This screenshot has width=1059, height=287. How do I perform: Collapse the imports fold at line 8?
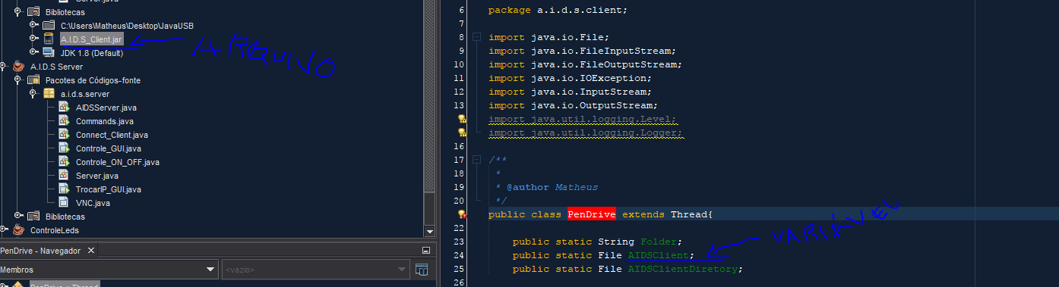[x=476, y=37]
